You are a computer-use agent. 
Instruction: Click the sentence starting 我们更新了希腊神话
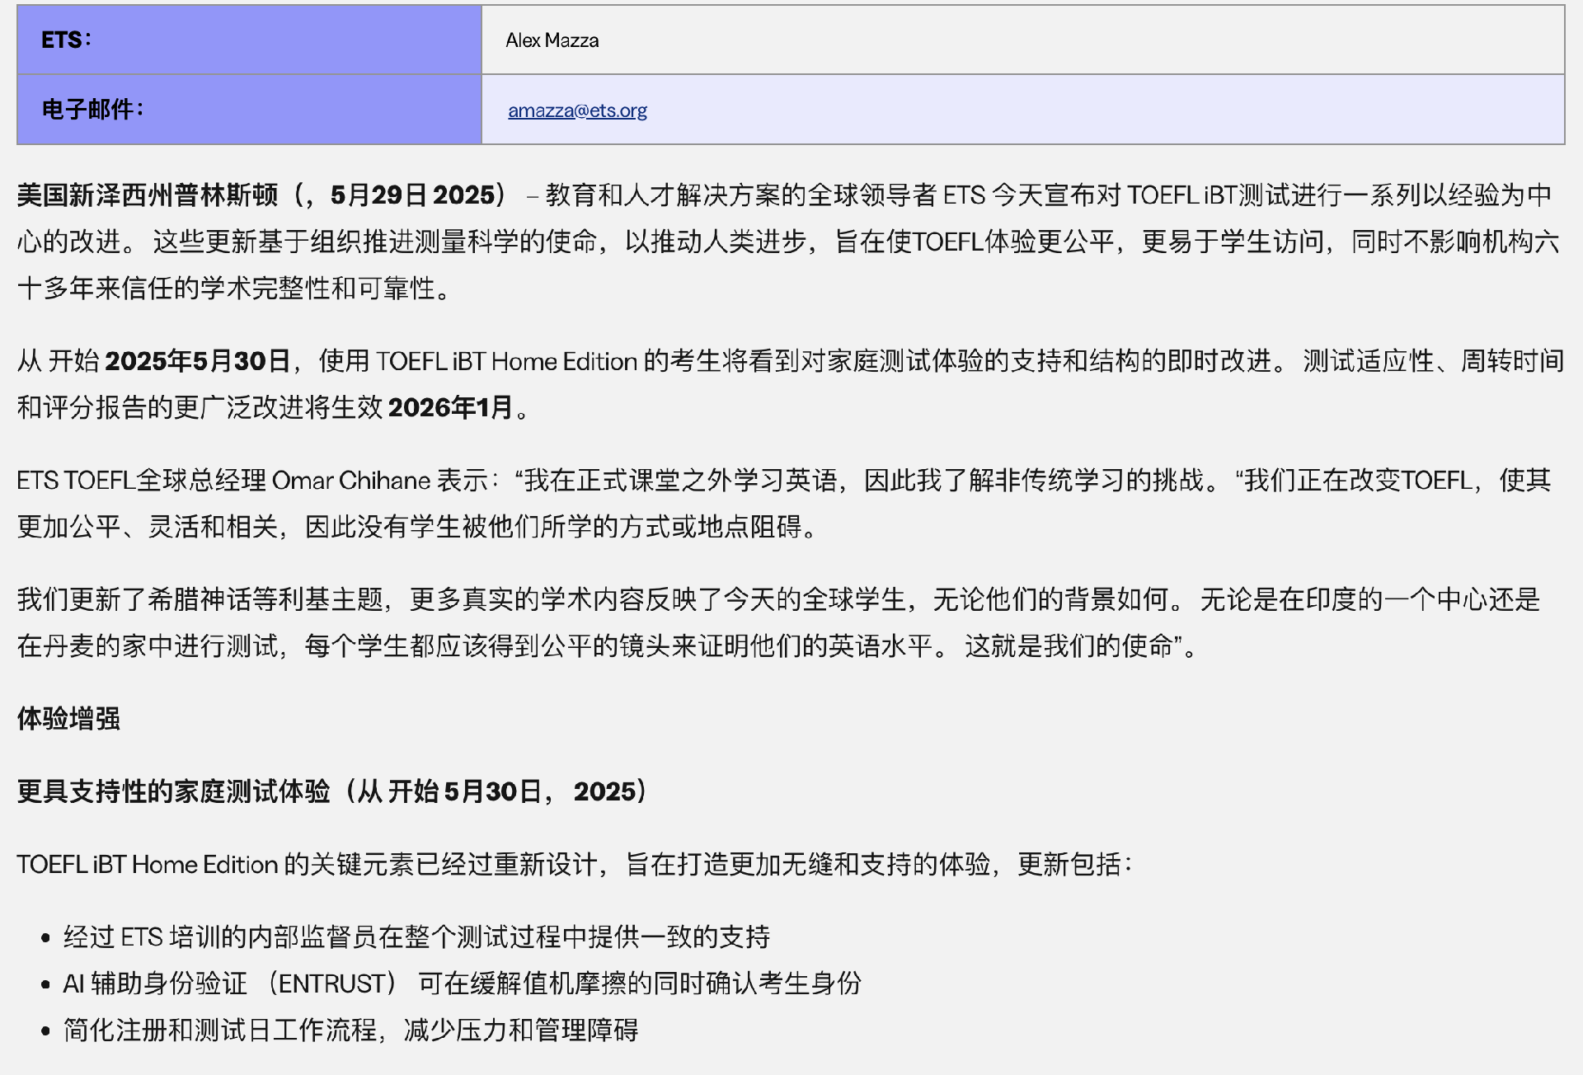click(602, 599)
